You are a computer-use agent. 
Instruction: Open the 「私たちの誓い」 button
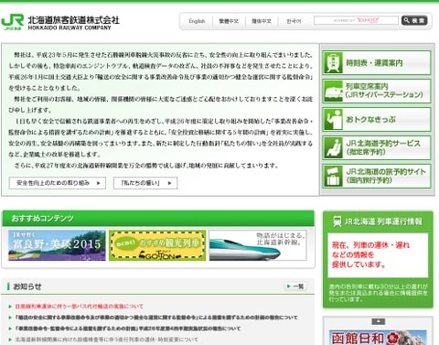coord(145,183)
